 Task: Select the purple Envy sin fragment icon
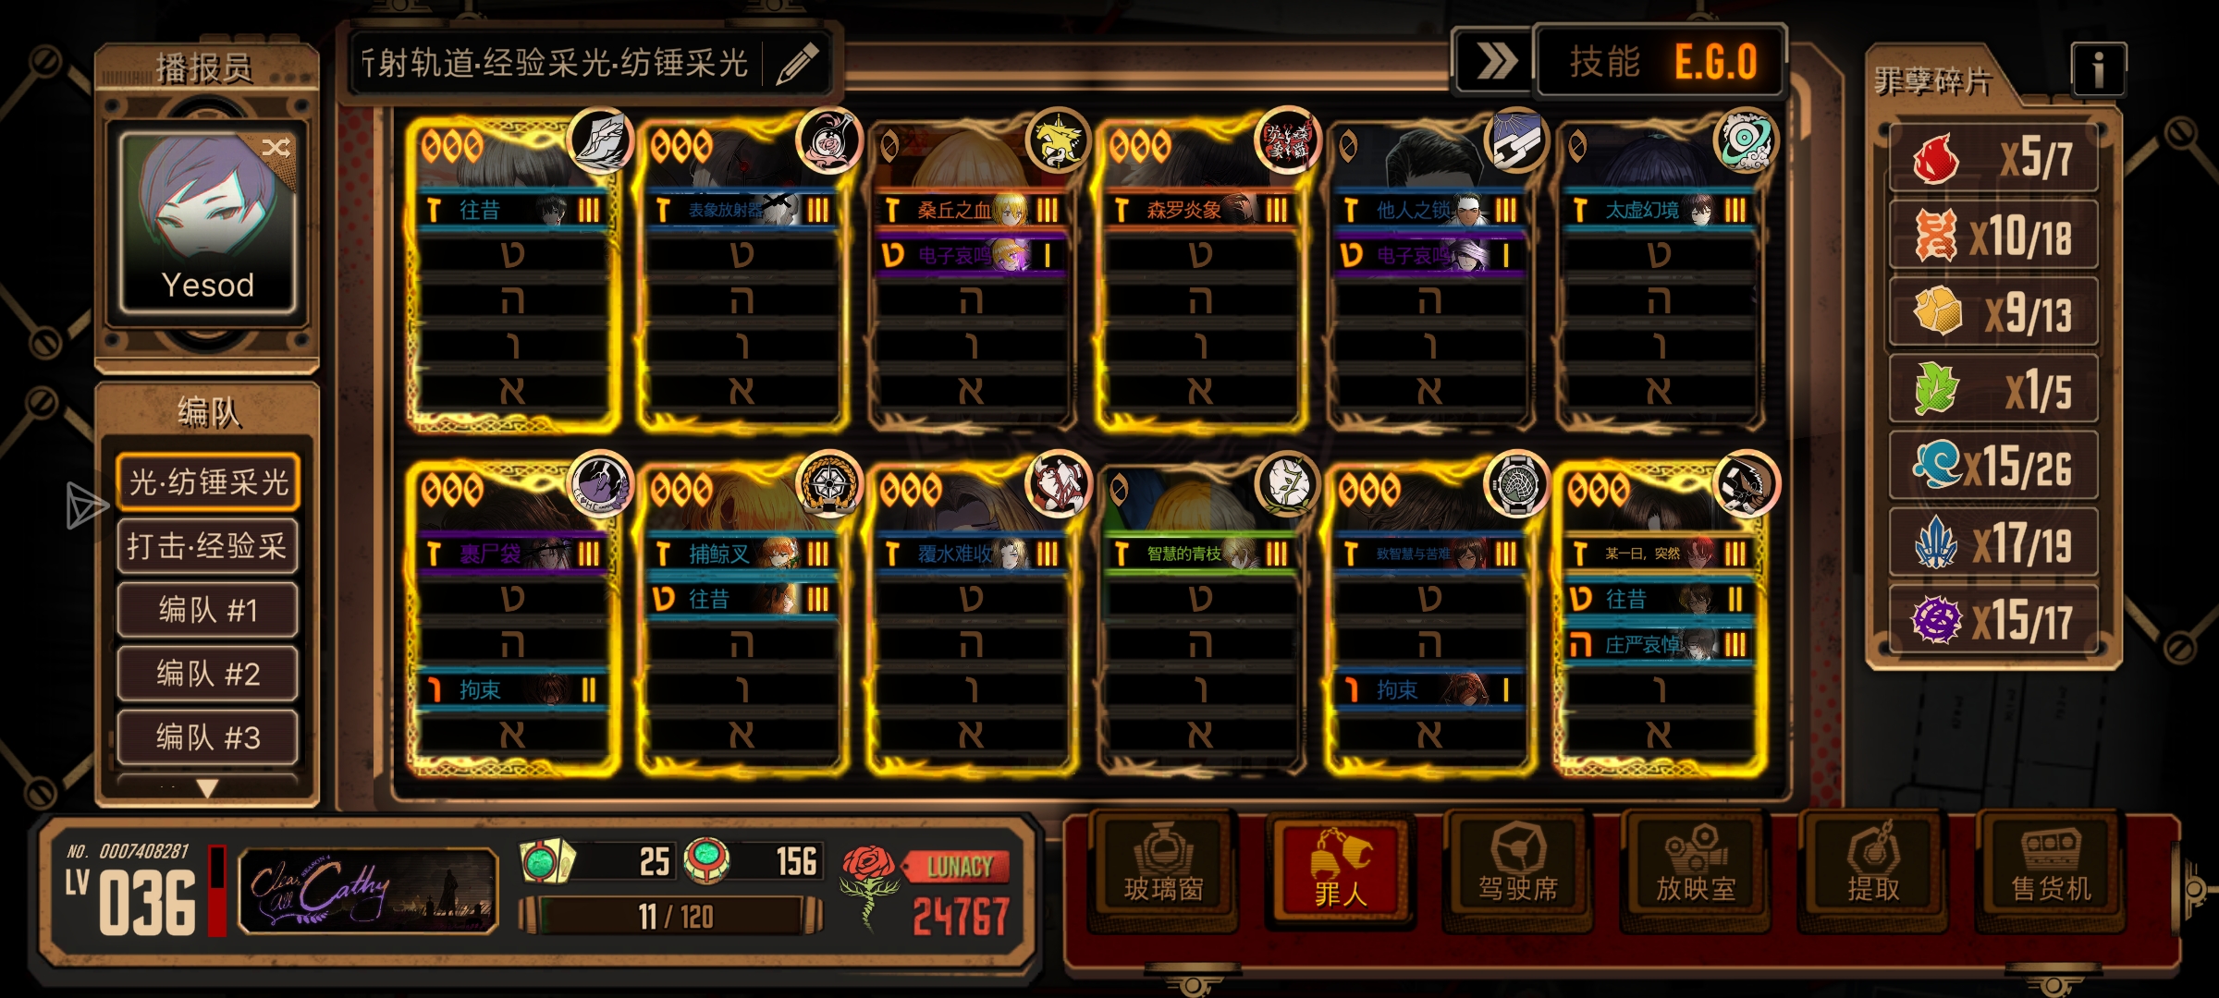[x=1935, y=619]
